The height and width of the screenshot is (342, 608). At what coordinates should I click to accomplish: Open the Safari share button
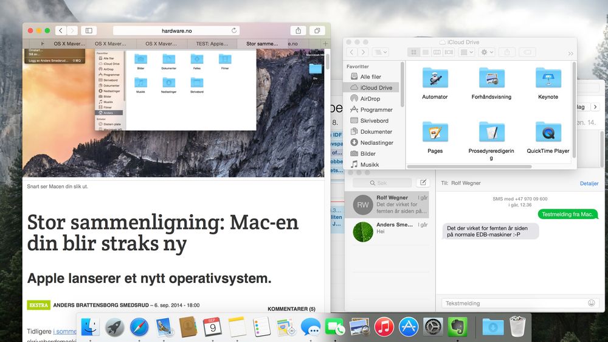pyautogui.click(x=298, y=30)
